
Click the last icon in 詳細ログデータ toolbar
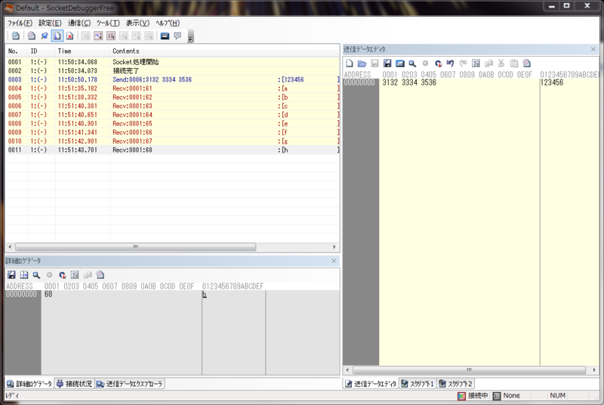(100, 275)
